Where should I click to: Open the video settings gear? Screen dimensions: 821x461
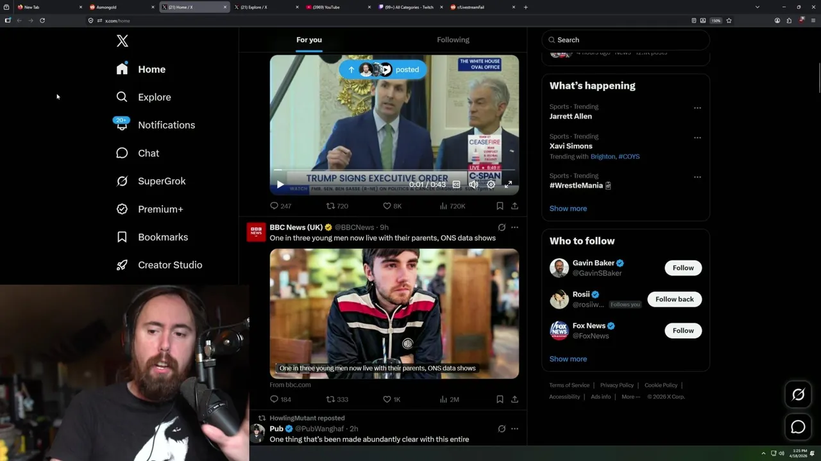tap(491, 184)
